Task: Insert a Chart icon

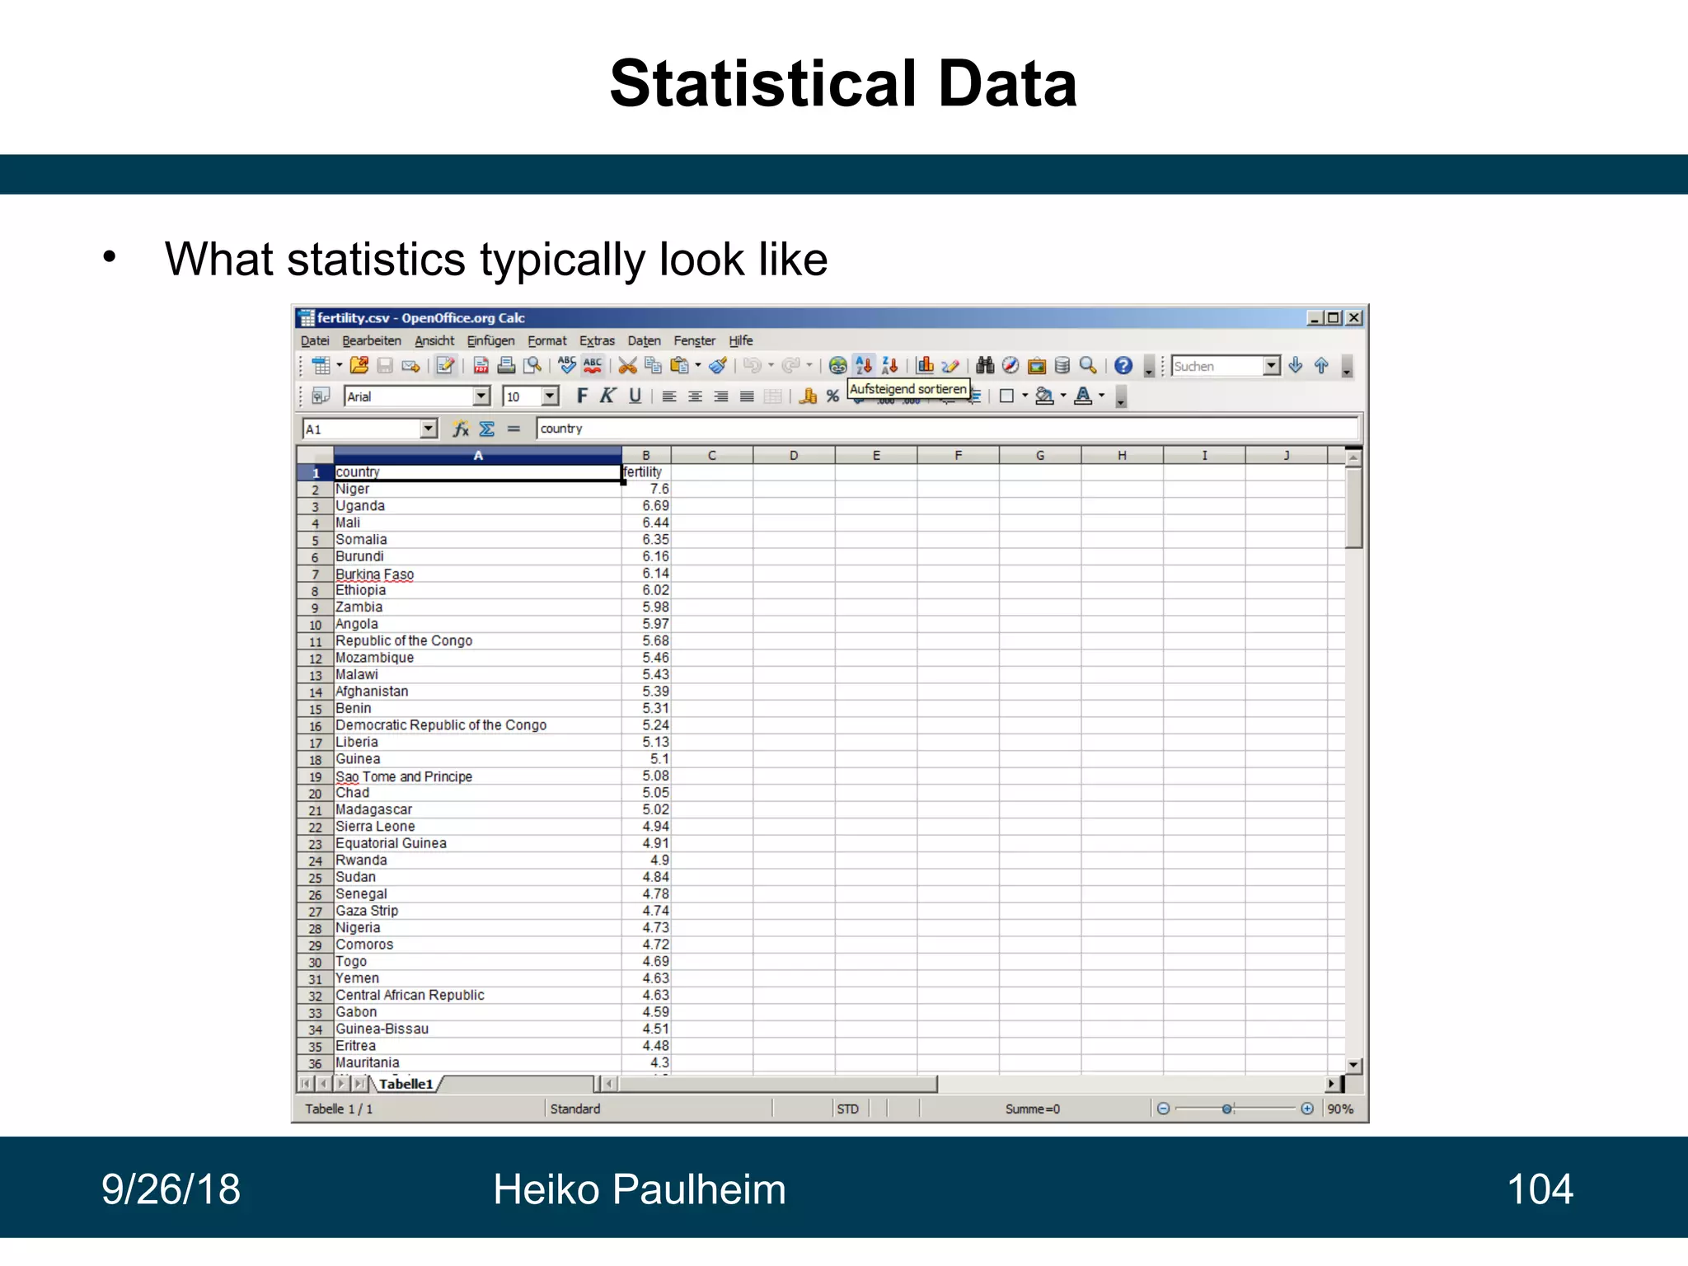Action: 926,366
